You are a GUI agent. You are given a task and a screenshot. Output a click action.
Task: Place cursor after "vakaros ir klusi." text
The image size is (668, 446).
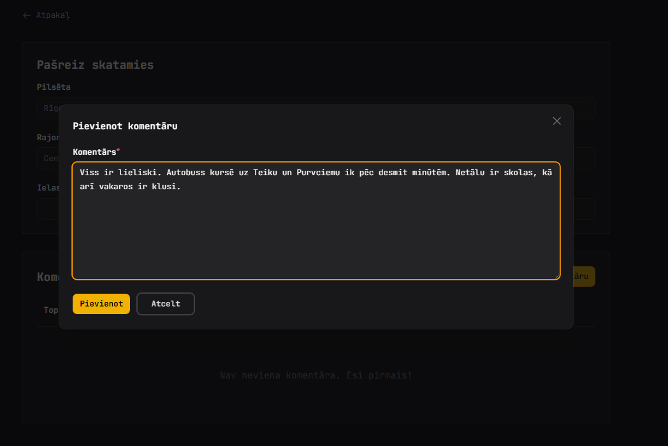182,187
